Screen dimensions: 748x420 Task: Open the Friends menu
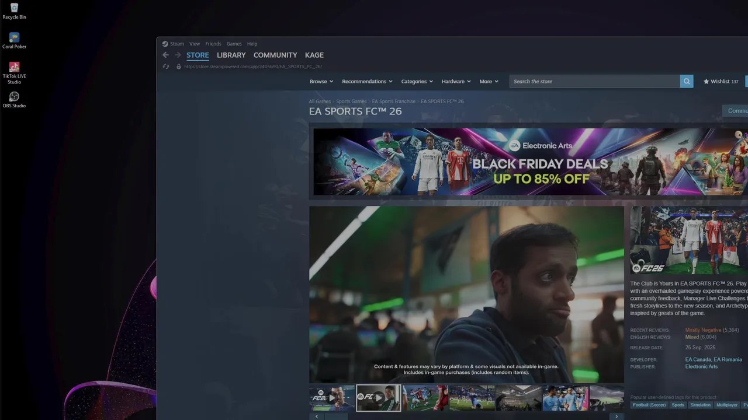point(213,44)
